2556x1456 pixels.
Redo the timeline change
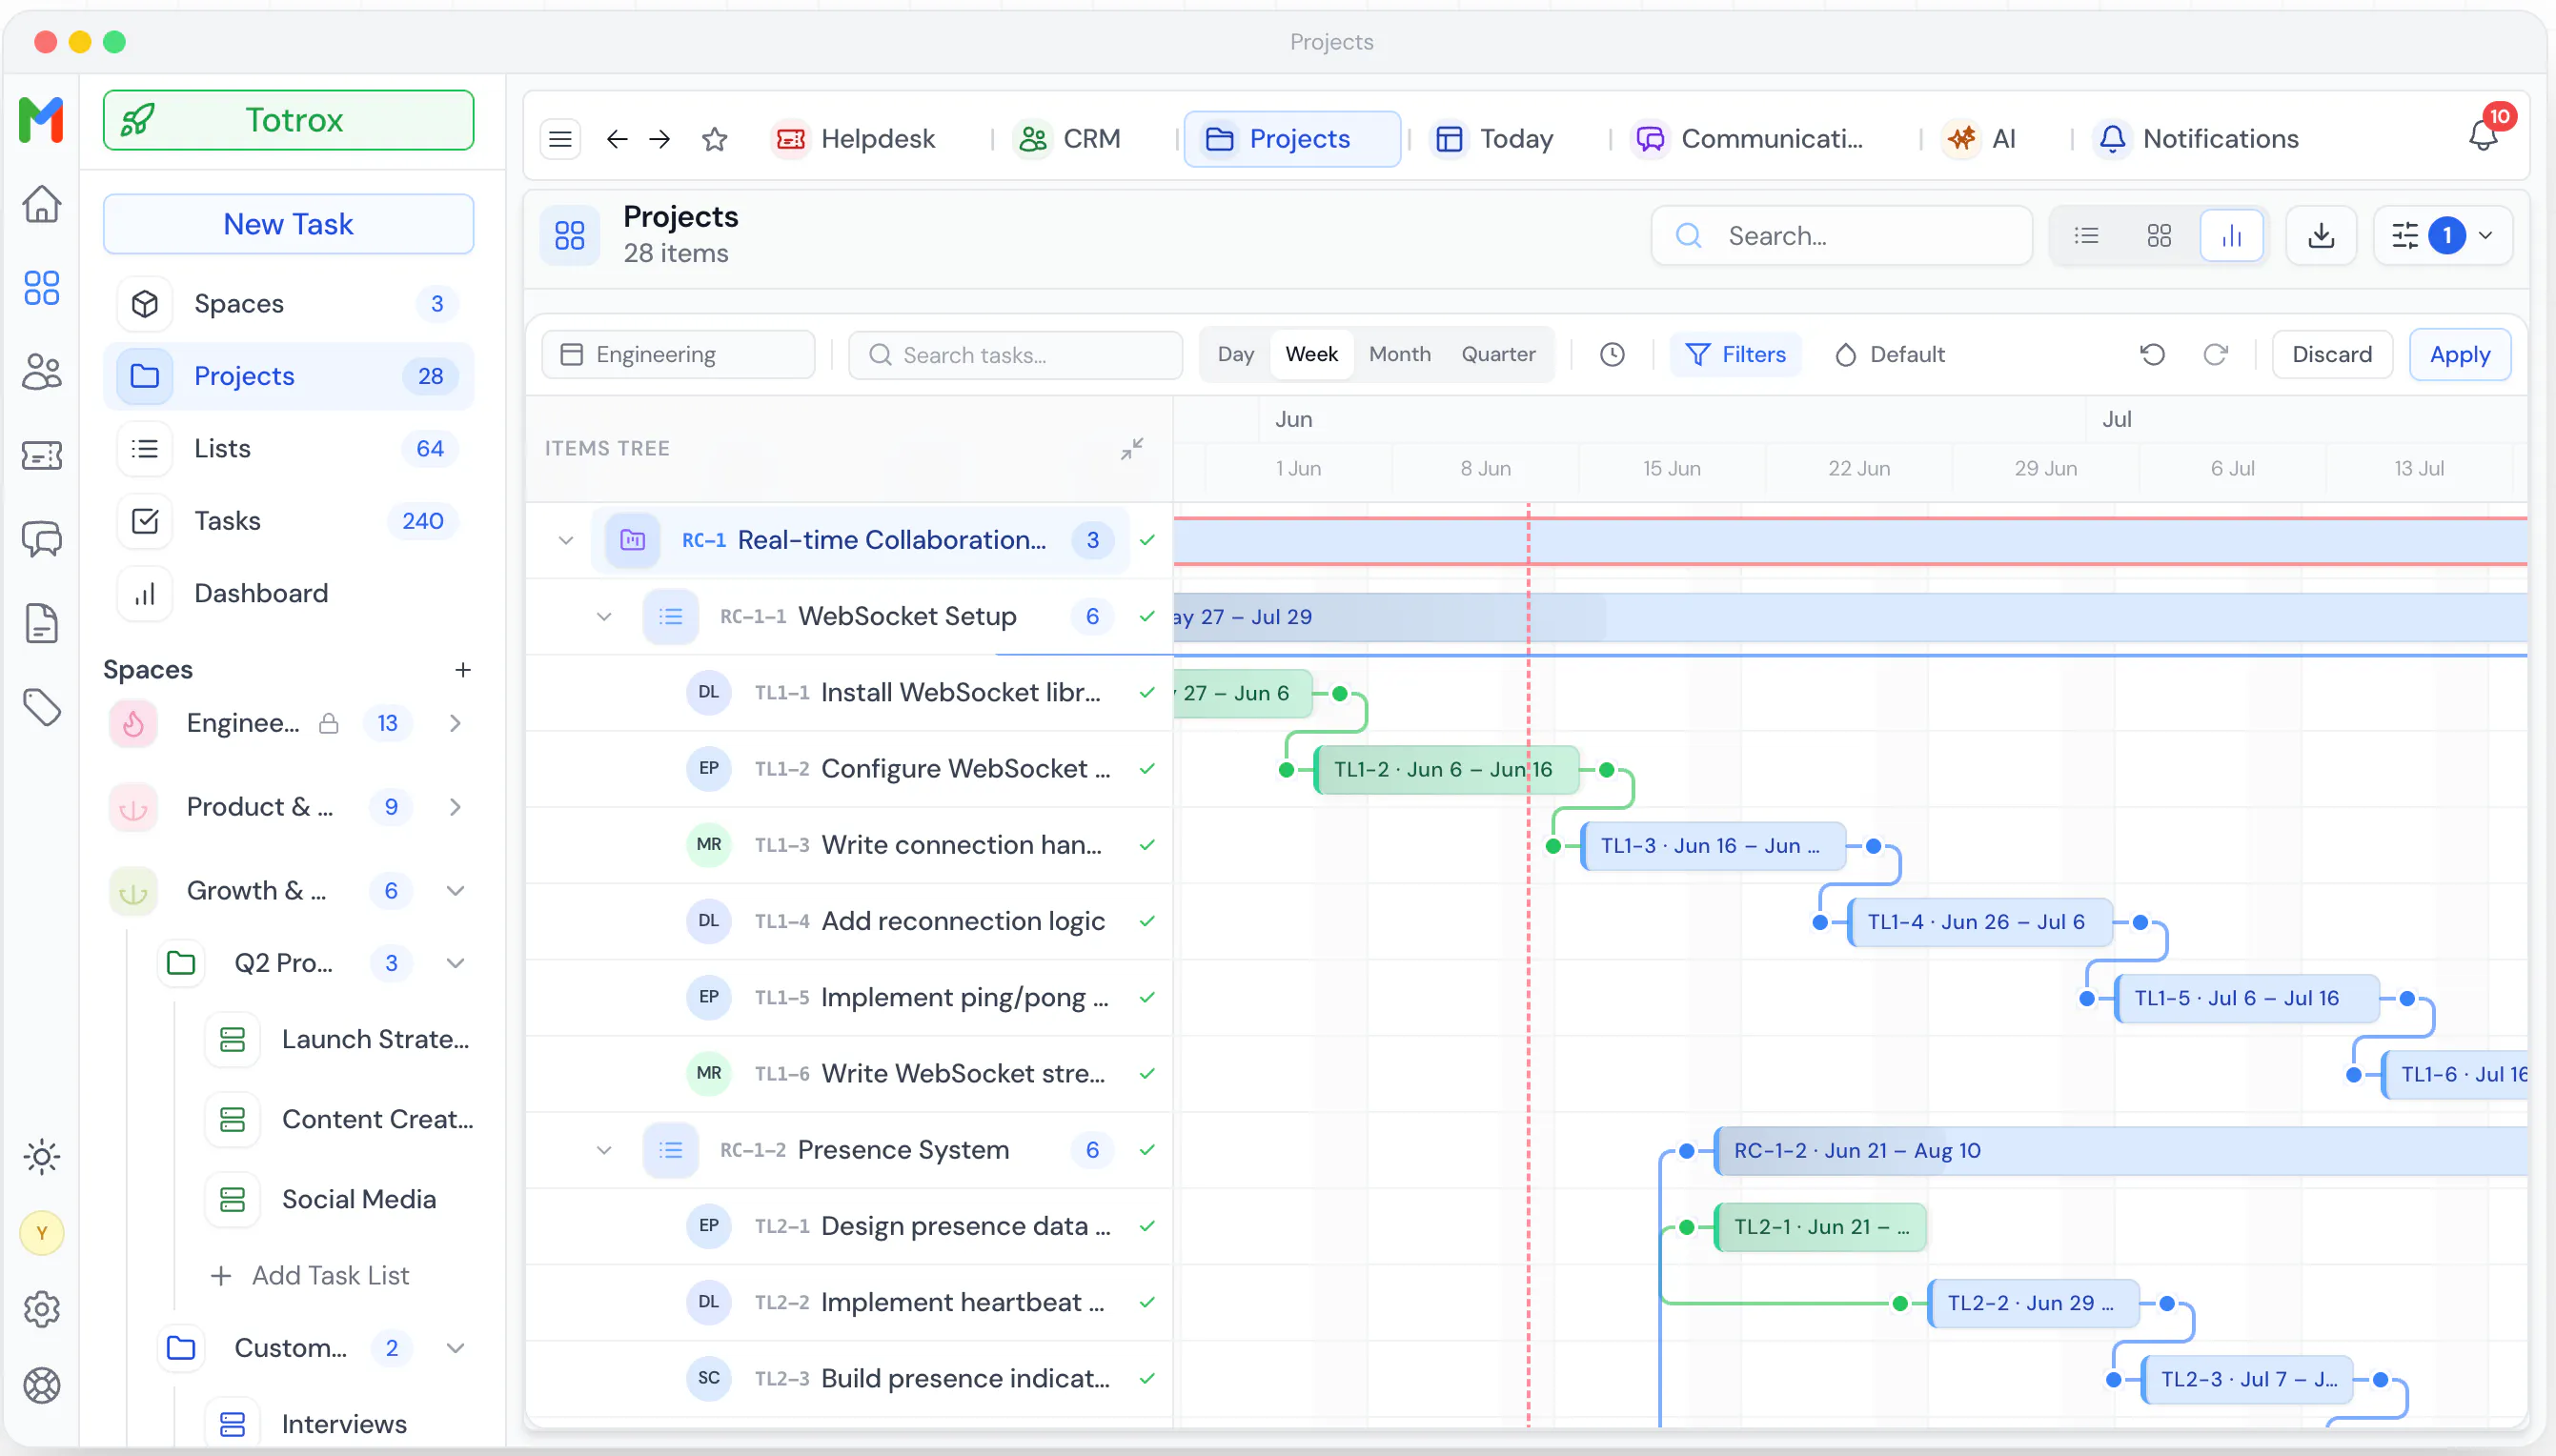[x=2216, y=354]
